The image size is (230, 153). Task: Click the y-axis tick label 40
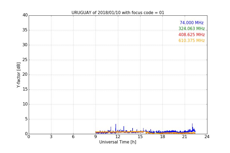click(x=25, y=15)
